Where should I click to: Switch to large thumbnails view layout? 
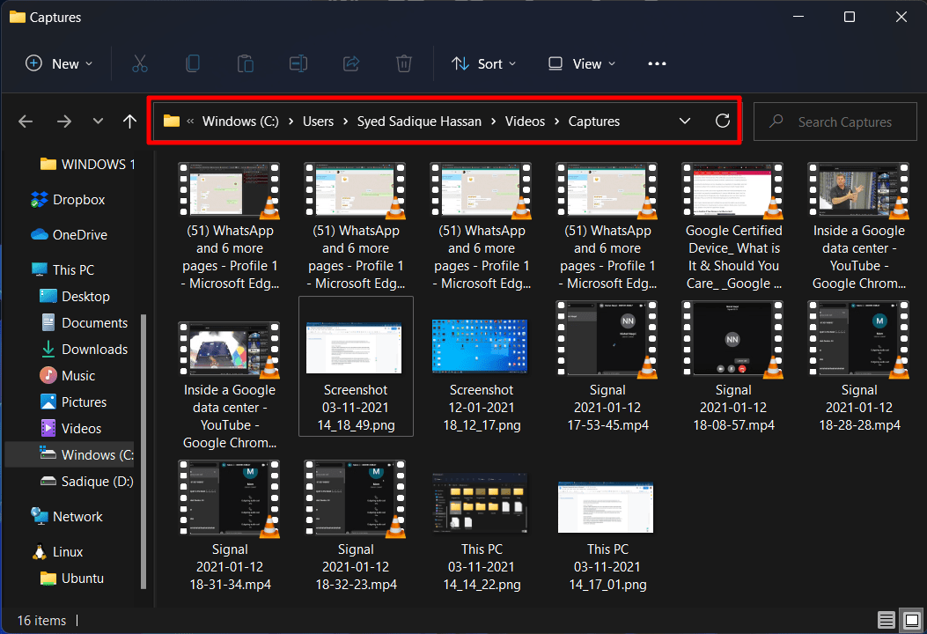pyautogui.click(x=911, y=620)
